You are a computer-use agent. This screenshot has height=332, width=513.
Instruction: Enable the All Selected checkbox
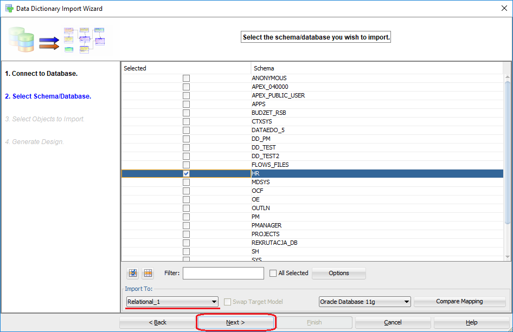pyautogui.click(x=273, y=273)
